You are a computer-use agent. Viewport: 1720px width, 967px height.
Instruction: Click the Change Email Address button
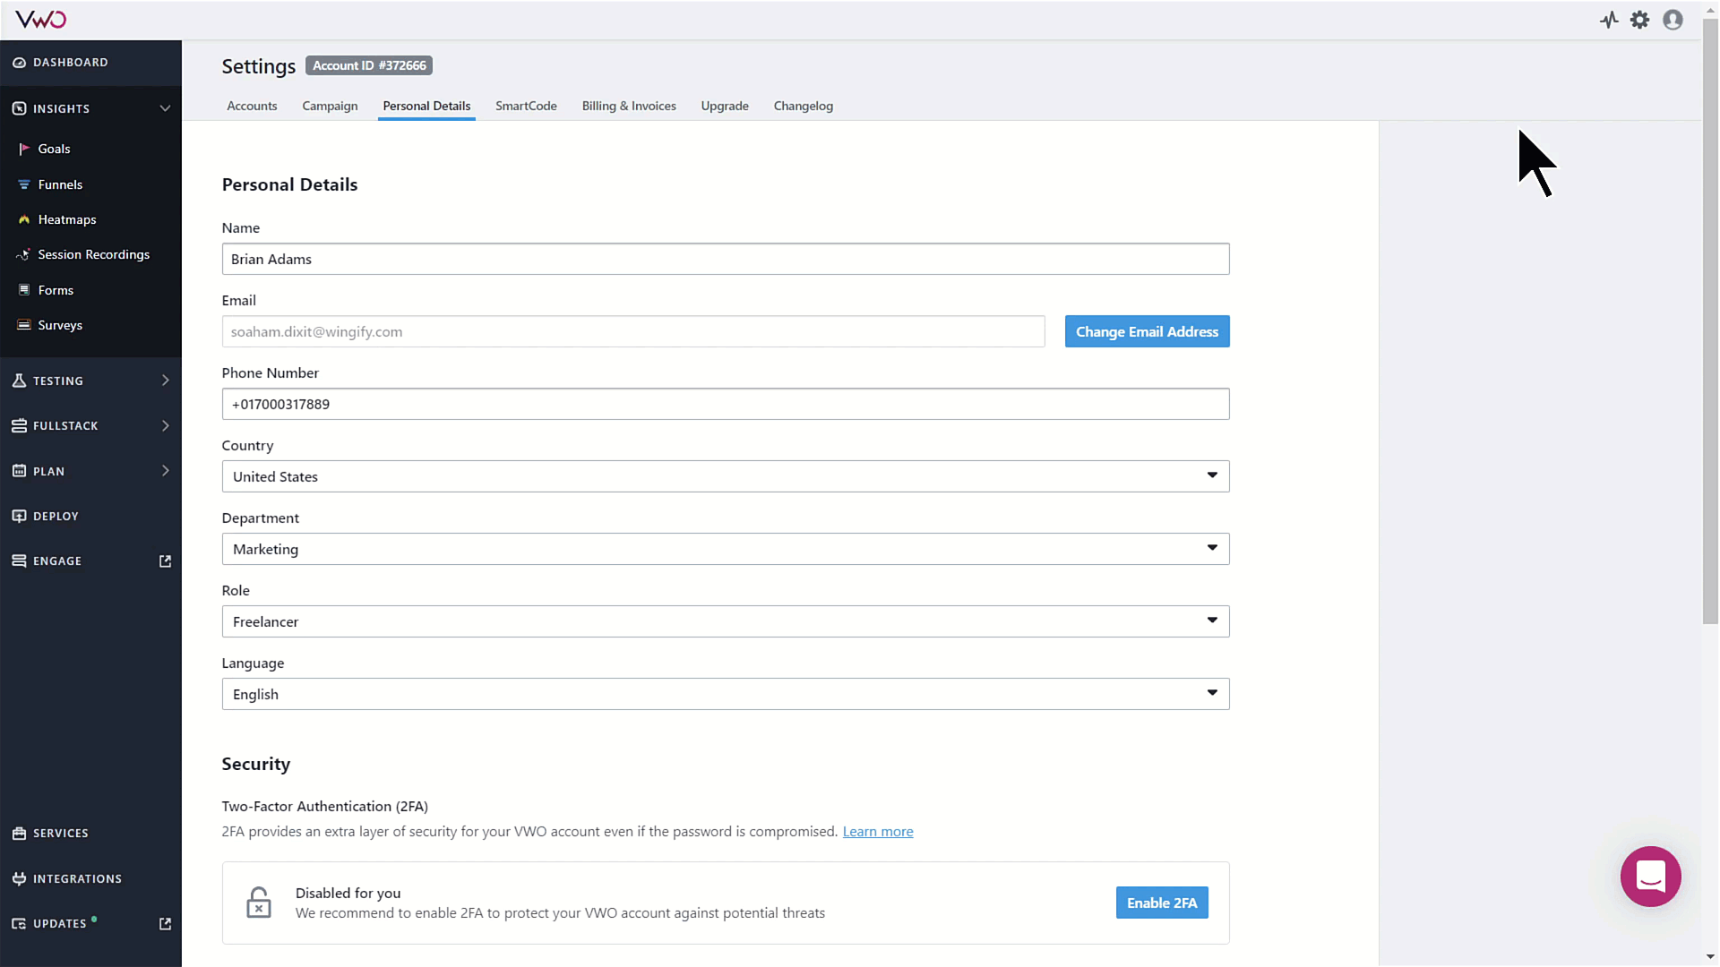[x=1147, y=330]
